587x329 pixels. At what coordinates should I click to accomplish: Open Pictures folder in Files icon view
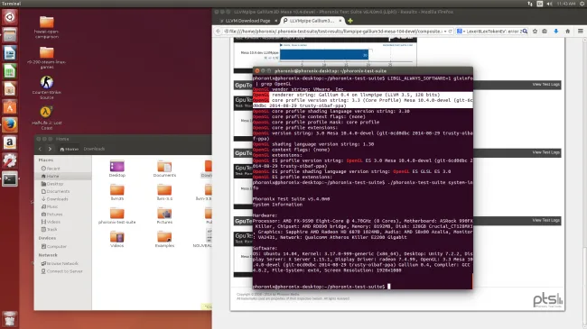[x=164, y=215]
